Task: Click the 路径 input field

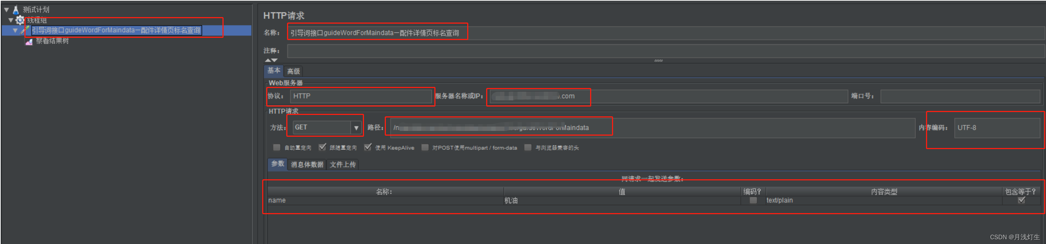Action: (652, 128)
